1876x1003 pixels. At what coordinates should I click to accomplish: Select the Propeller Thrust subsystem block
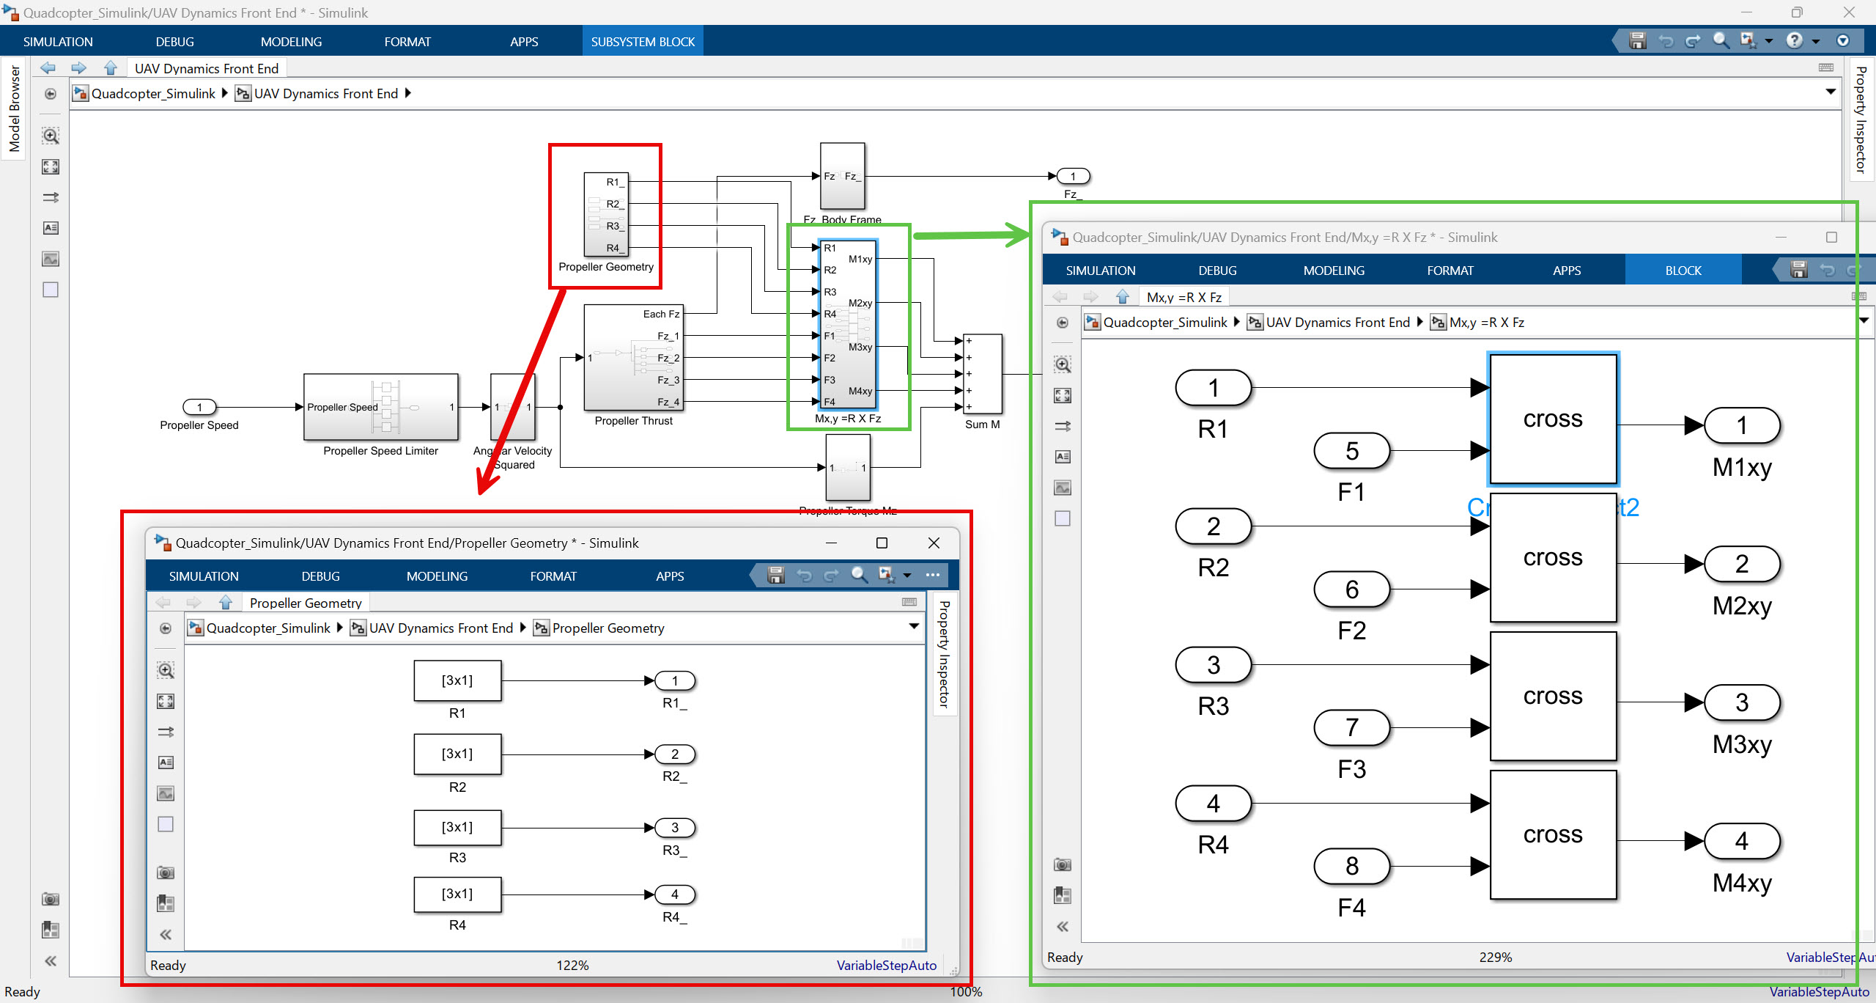(634, 358)
